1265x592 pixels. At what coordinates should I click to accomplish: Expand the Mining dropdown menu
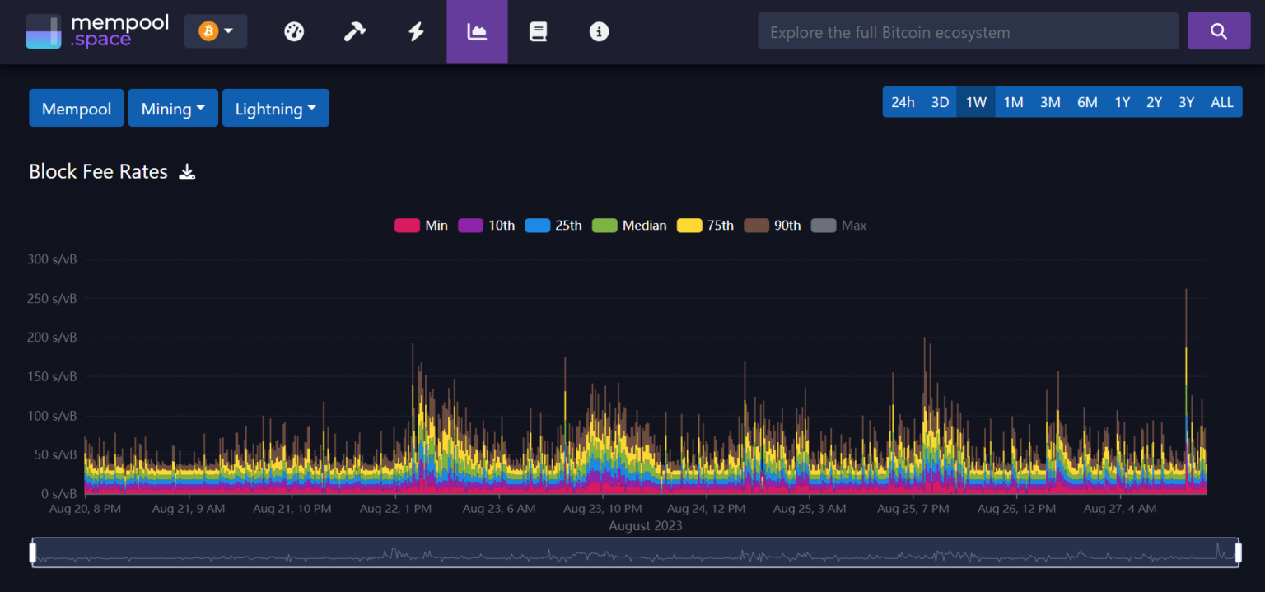click(173, 108)
